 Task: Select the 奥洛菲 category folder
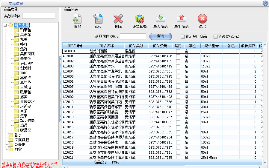click(25, 35)
